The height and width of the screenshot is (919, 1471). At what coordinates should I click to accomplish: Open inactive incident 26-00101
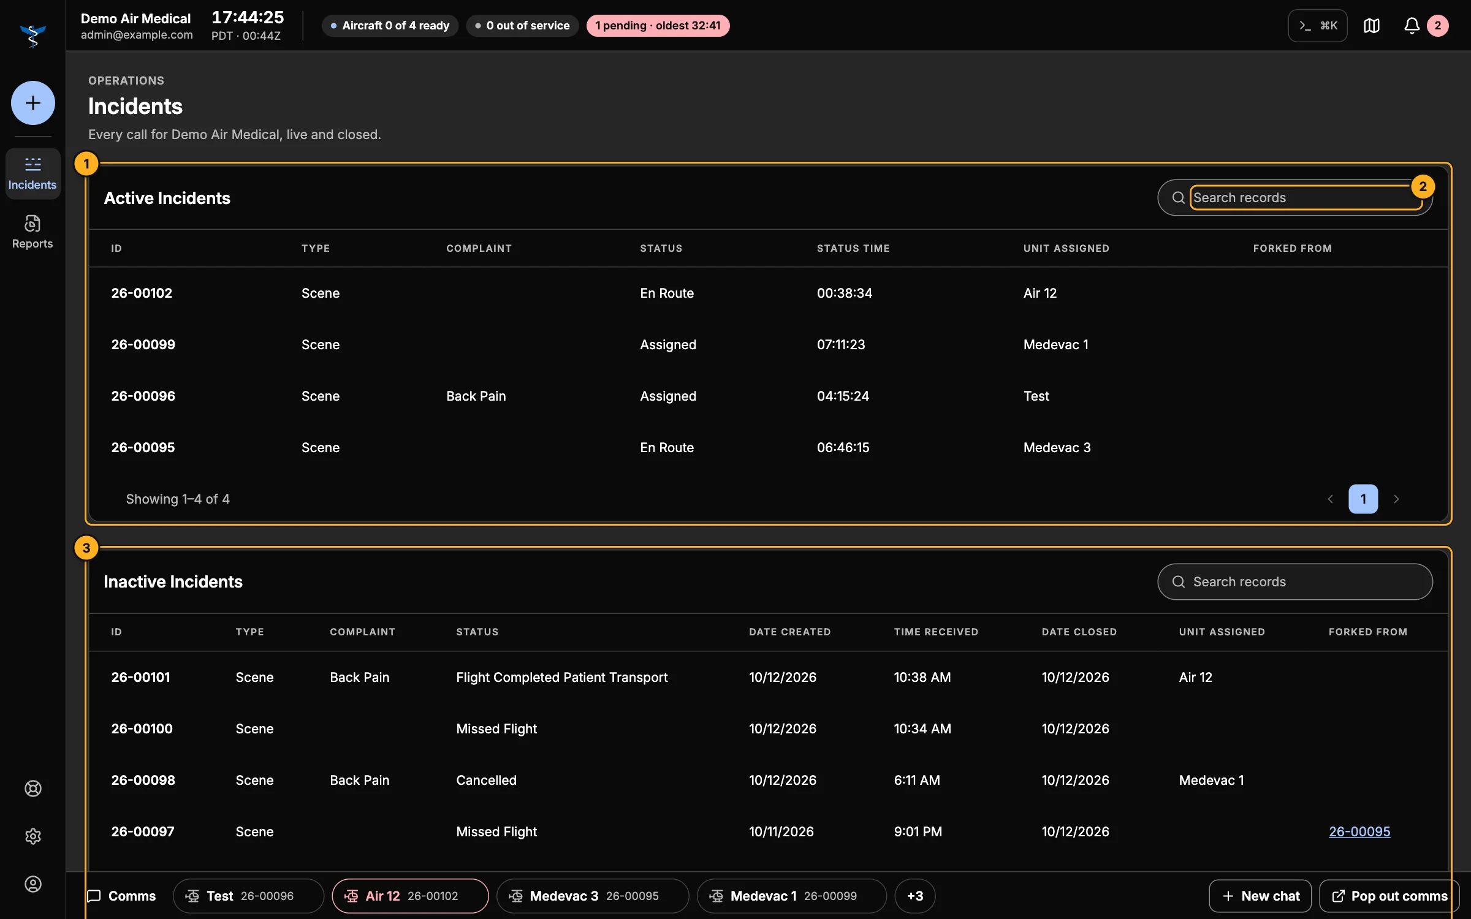pyautogui.click(x=768, y=678)
